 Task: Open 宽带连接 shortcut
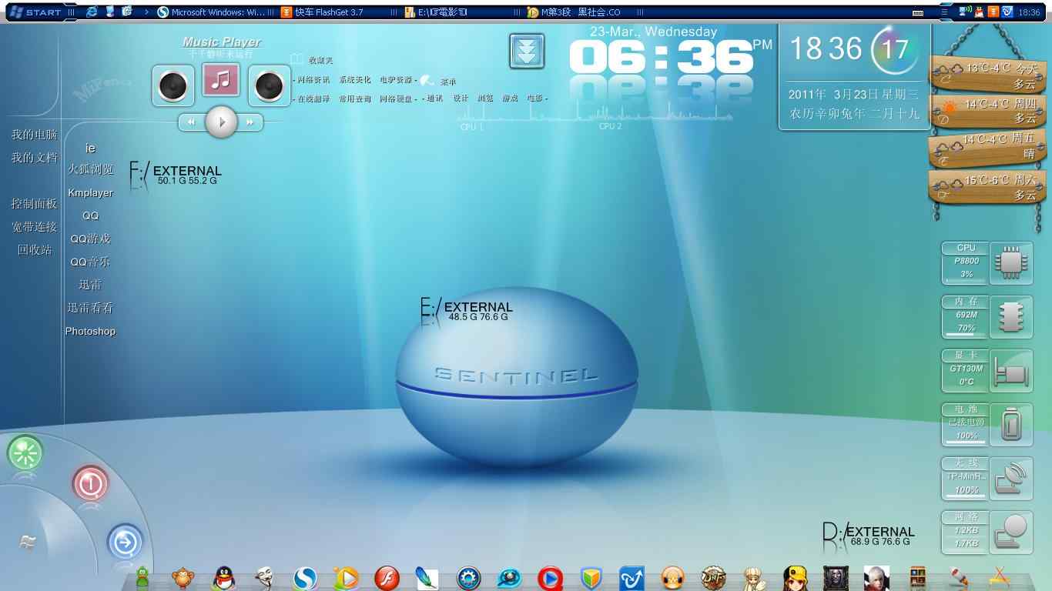tap(34, 227)
